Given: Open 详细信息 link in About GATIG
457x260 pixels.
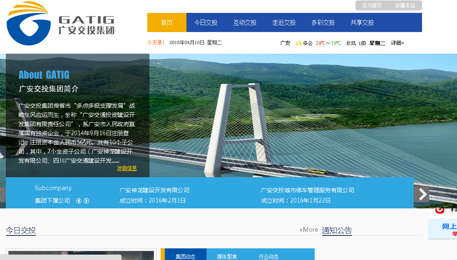Looking at the screenshot, I should pyautogui.click(x=127, y=168).
